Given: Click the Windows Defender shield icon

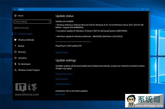Looking at the screenshot, I should coord(15,40).
